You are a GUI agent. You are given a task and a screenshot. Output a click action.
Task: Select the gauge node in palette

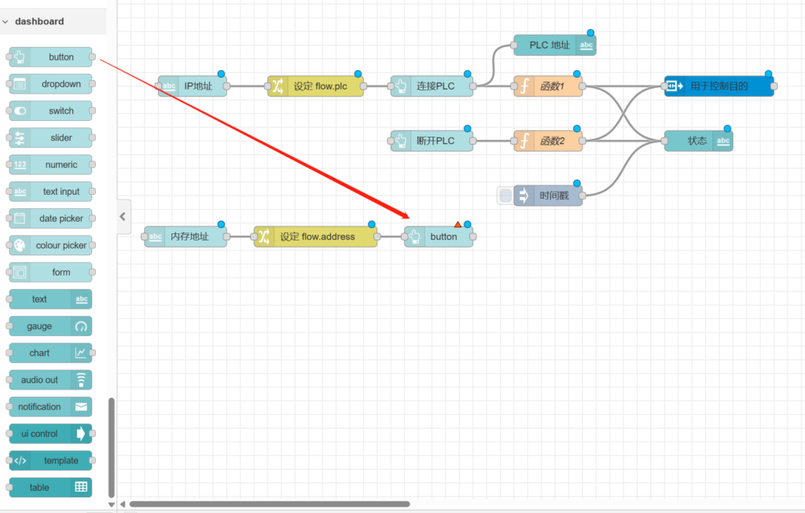tap(50, 326)
